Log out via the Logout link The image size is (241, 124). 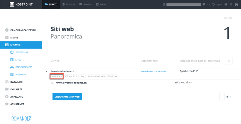219,5
